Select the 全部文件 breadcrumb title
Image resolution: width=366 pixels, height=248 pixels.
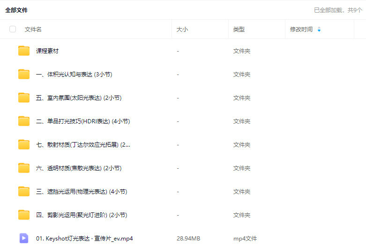pyautogui.click(x=16, y=10)
